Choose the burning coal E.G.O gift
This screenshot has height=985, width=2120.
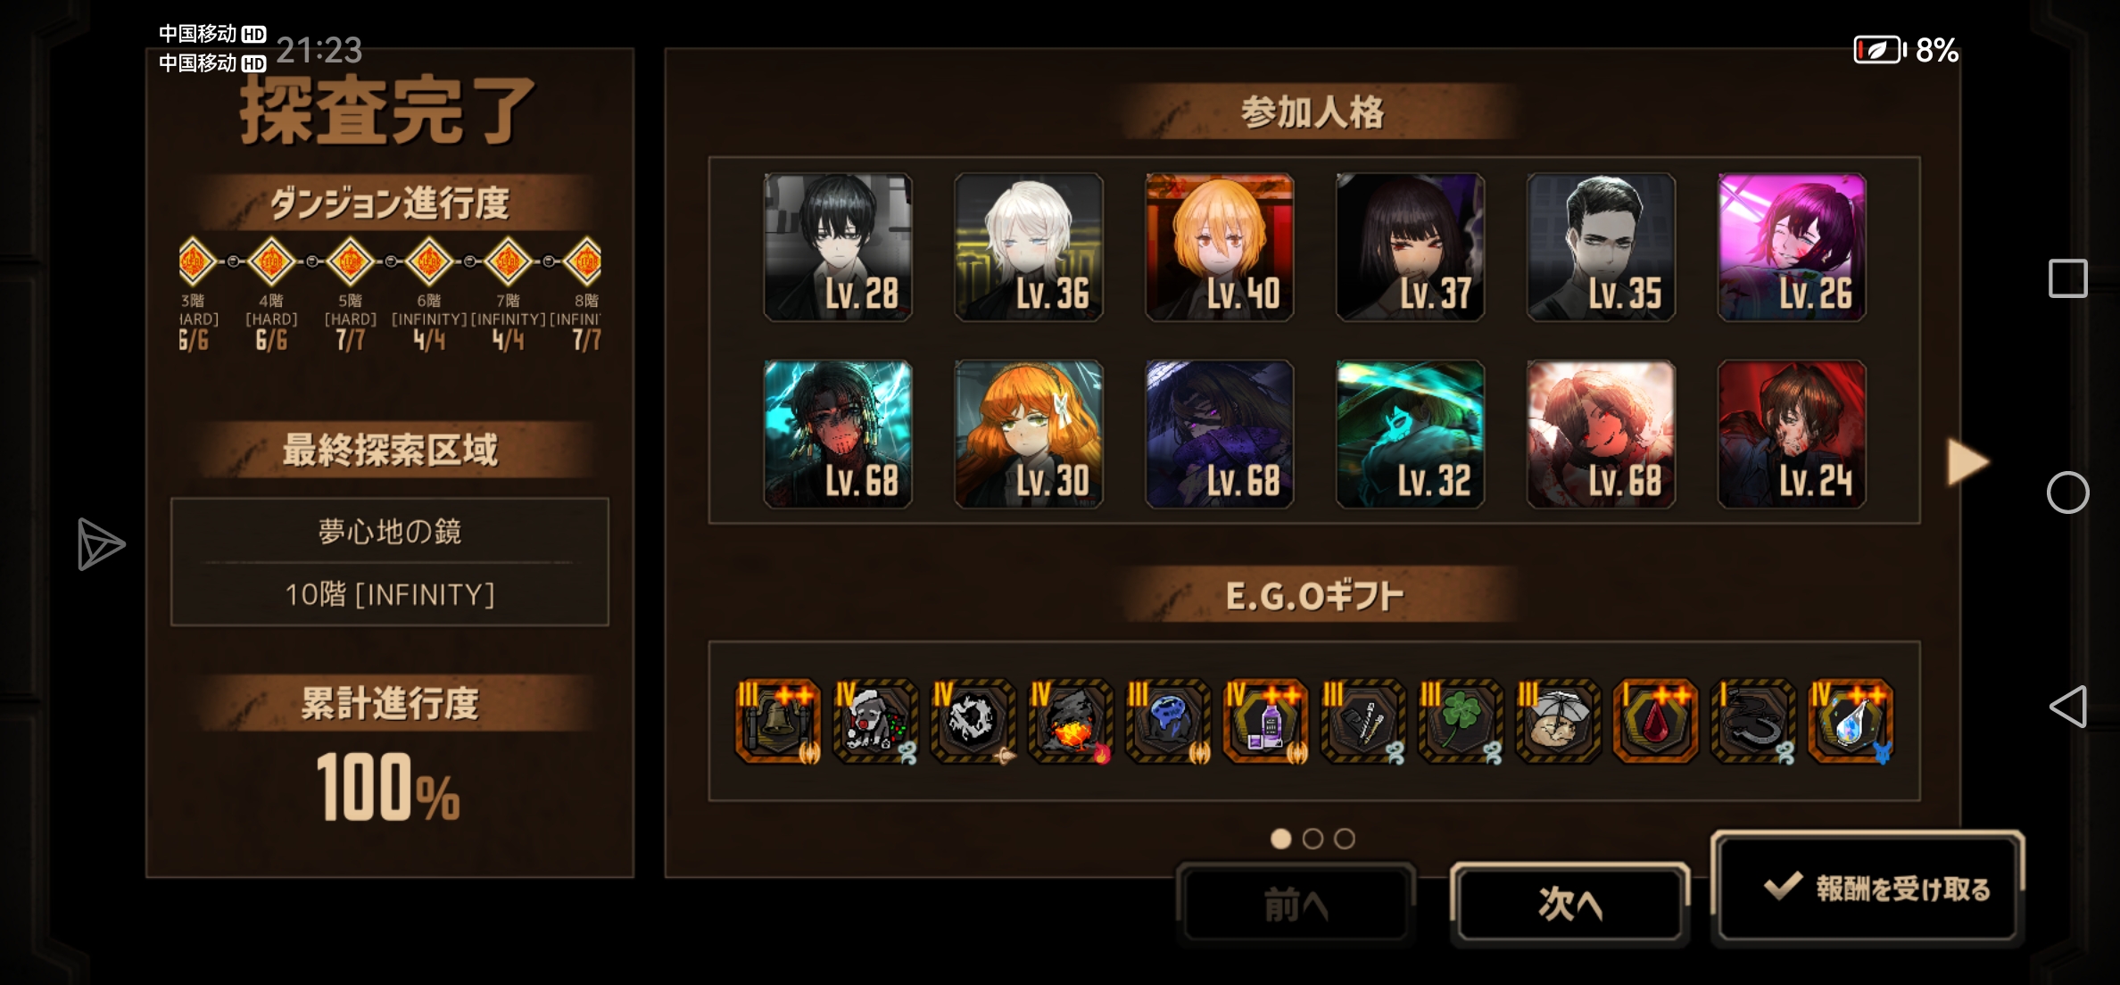[1070, 722]
